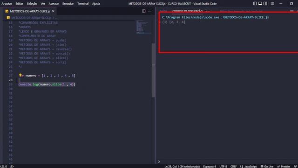Click line number 28 in gutter
Image resolution: width=298 pixels, height=168 pixels.
pos(10,80)
